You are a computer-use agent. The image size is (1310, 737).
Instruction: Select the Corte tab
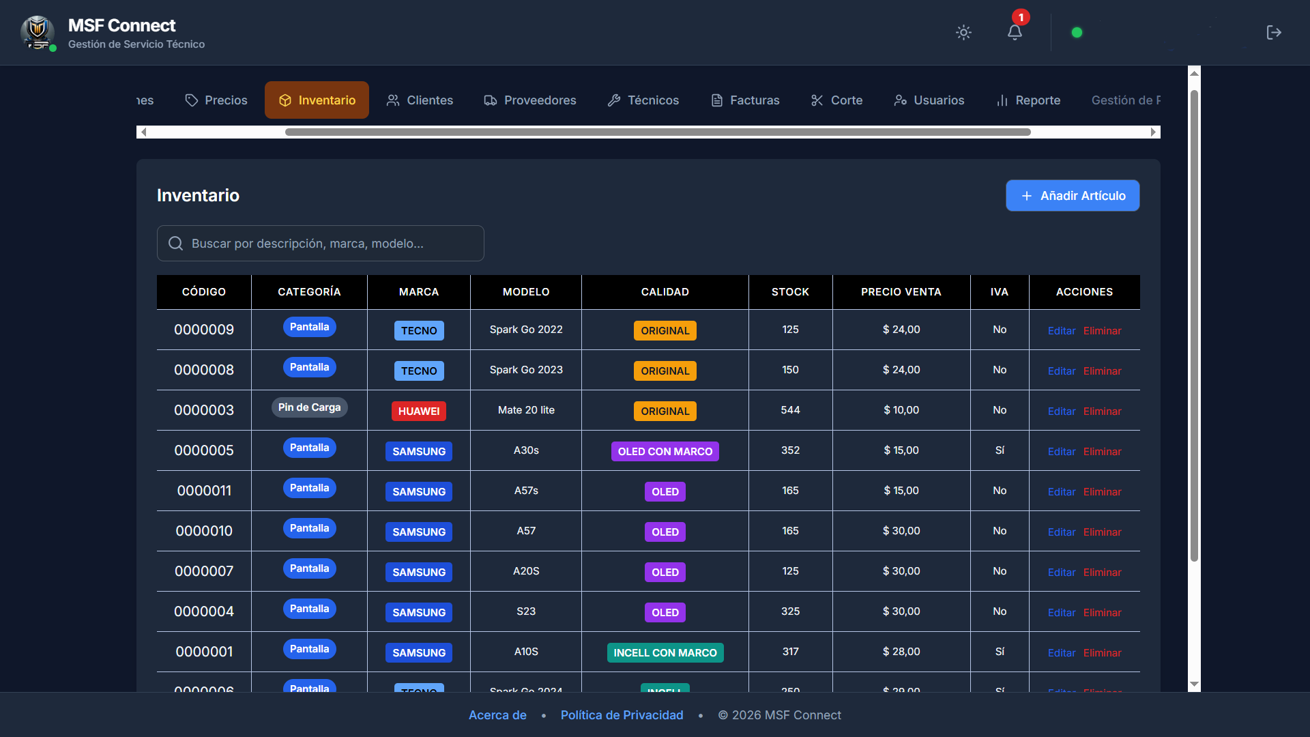click(x=836, y=100)
